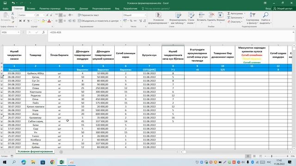Screen dimensions: 296x166
Task: Switch to Normal view in status bar
Action: click(x=248, y=156)
